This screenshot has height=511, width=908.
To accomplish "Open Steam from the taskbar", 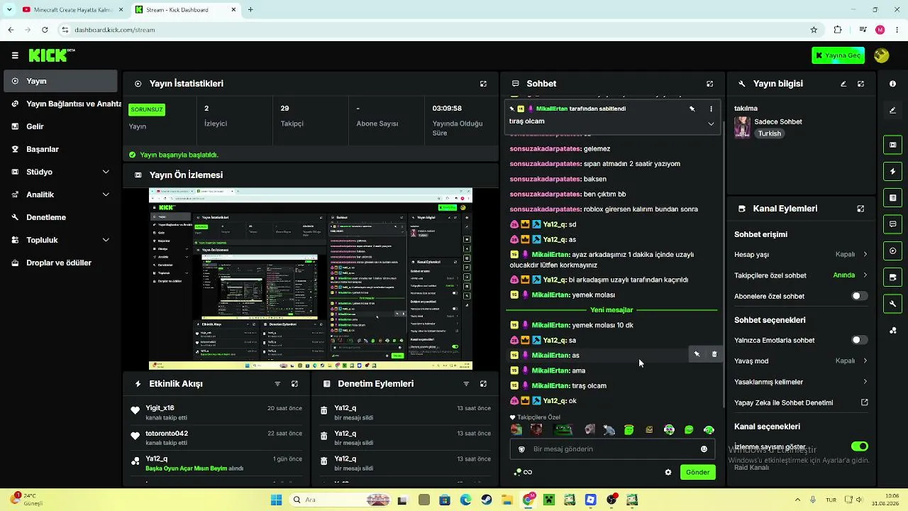I will click(x=487, y=500).
